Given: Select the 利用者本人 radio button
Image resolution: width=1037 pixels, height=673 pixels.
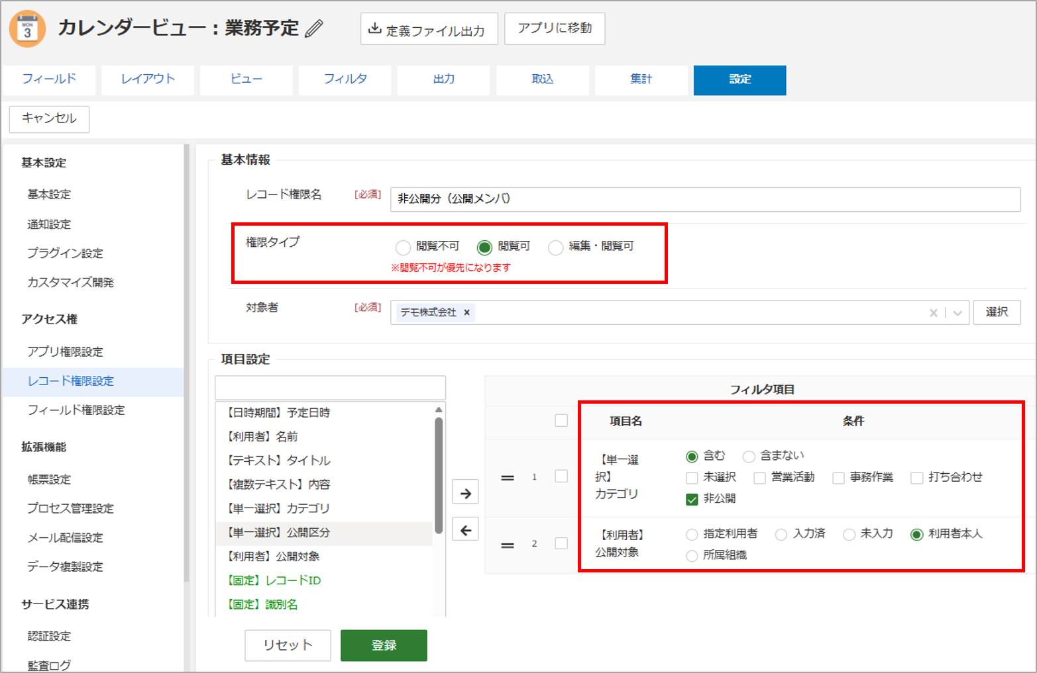Looking at the screenshot, I should 917,535.
